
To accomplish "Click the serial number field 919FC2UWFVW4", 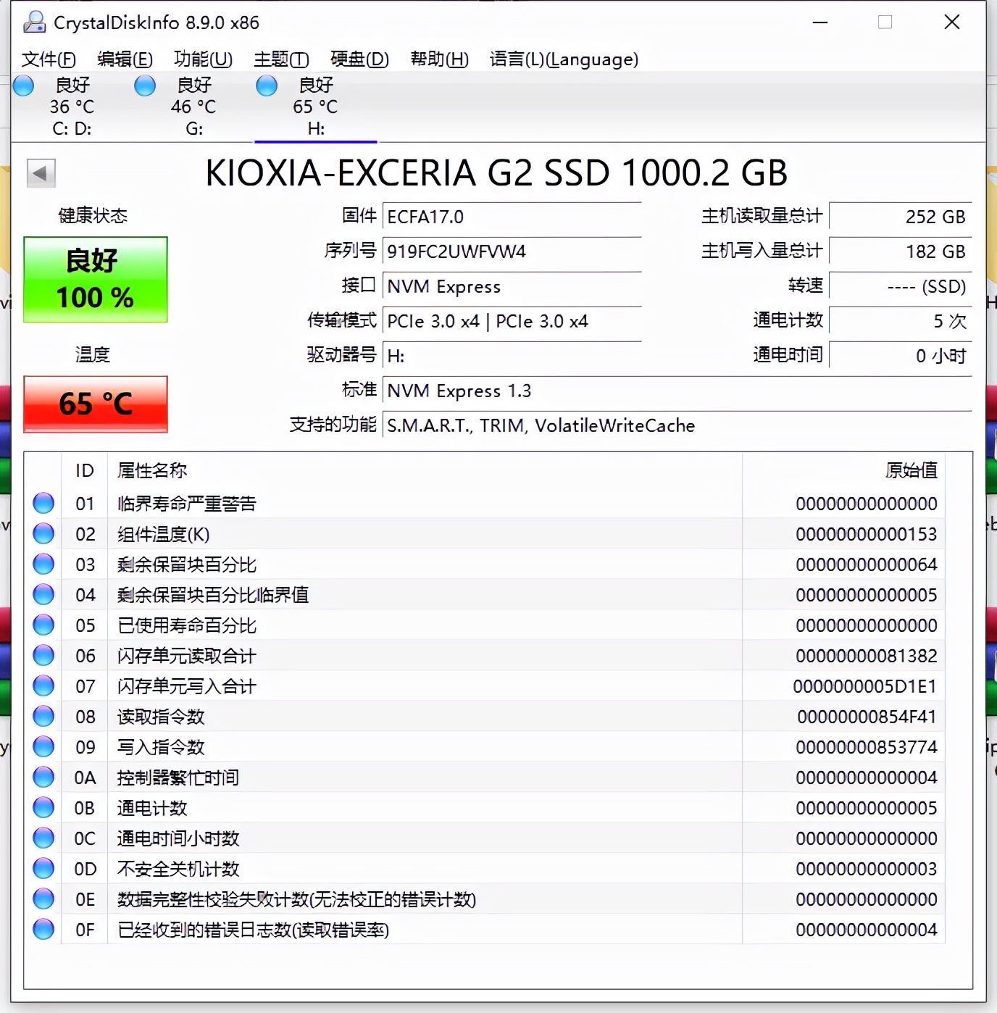I will [x=512, y=251].
